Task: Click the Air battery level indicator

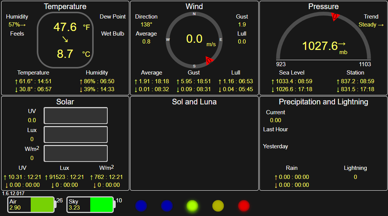Action: click(32, 205)
